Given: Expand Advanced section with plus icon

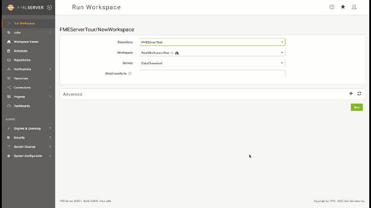Looking at the screenshot, I should coord(351,94).
